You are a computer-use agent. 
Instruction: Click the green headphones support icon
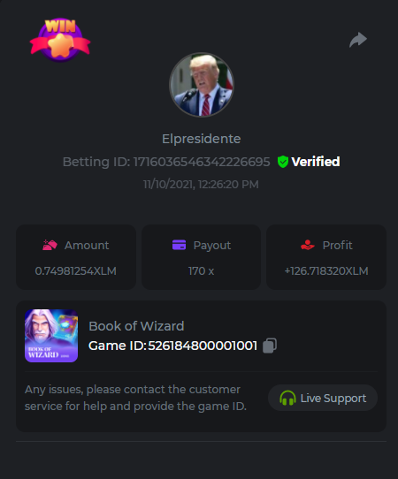(x=287, y=398)
